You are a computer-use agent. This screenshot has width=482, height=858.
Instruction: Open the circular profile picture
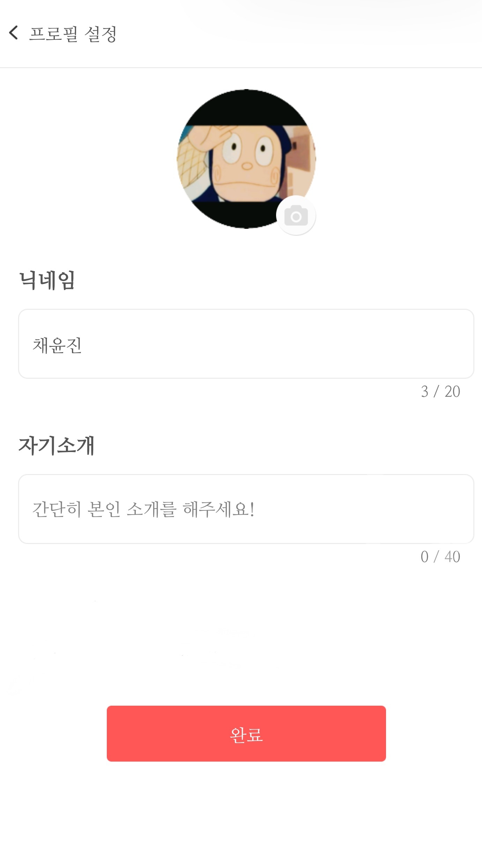[x=246, y=159]
